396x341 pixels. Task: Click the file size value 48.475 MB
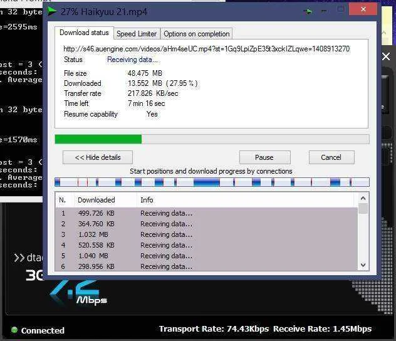click(145, 73)
